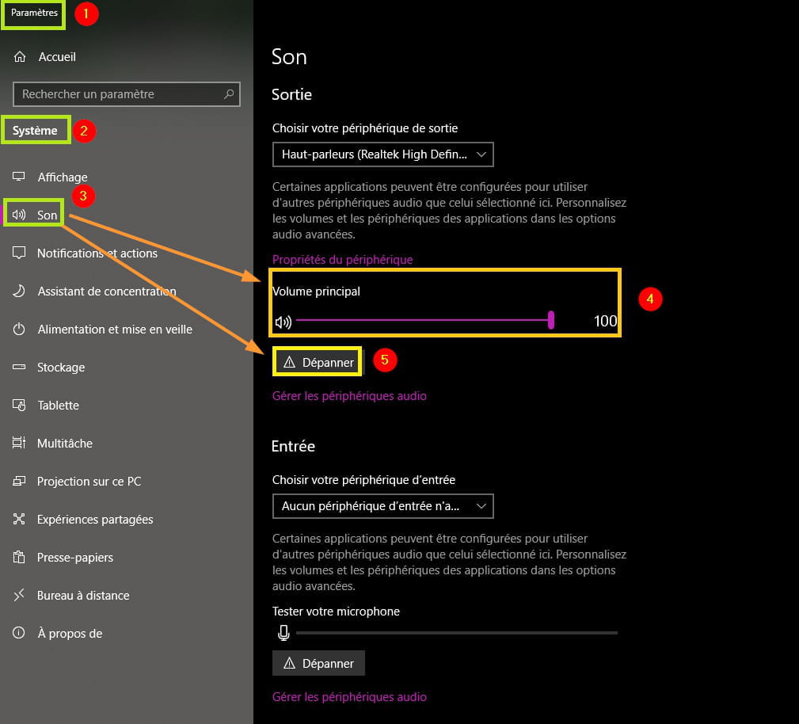This screenshot has width=799, height=724.
Task: Open Propriétés du périphérique link
Action: pos(342,260)
